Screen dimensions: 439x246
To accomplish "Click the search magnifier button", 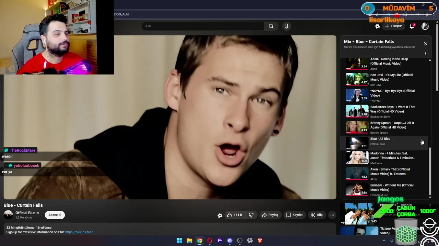I will tap(271, 26).
